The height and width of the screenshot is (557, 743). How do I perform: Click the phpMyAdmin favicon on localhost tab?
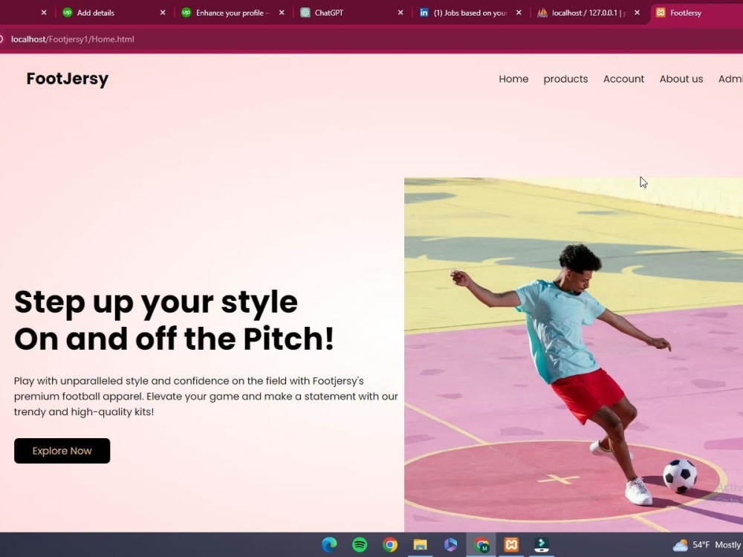(542, 13)
